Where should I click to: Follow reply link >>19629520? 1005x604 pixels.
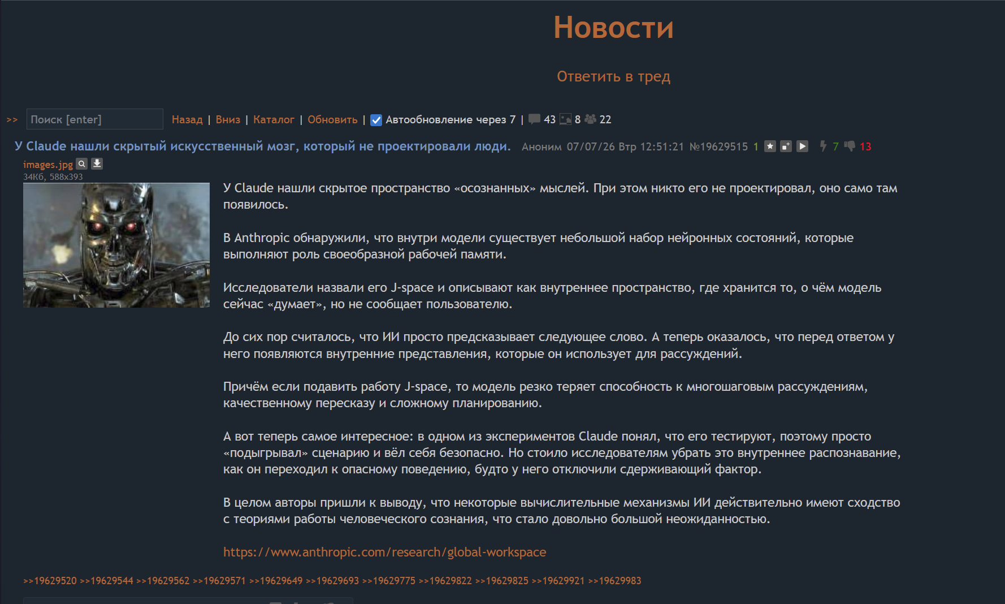50,581
